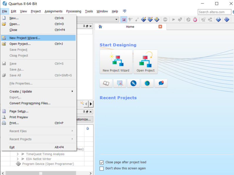Click the horizontal scrollbar thumb in Tasks panel
Image resolution: width=234 pixels, height=175 pixels.
coord(41,173)
